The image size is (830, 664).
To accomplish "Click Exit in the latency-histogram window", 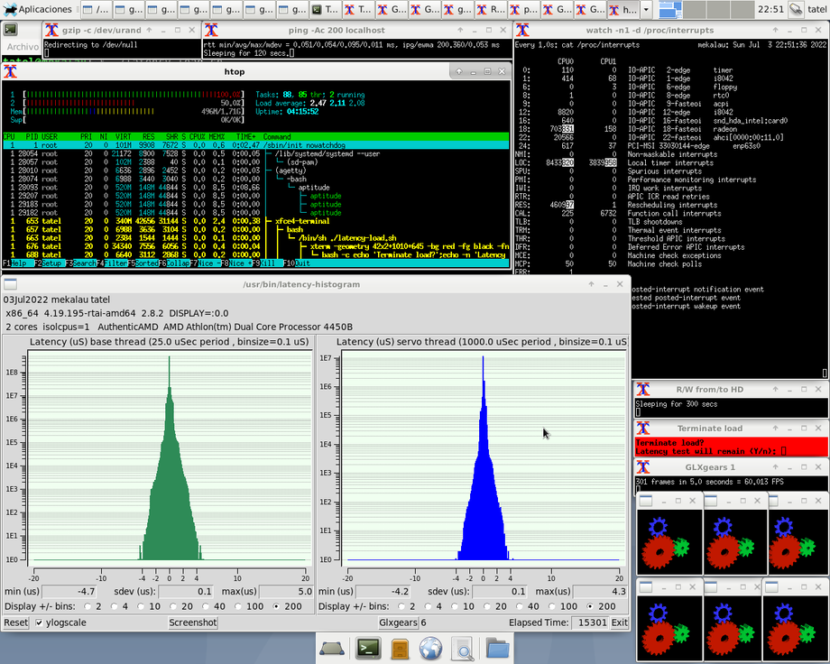I will tap(619, 622).
